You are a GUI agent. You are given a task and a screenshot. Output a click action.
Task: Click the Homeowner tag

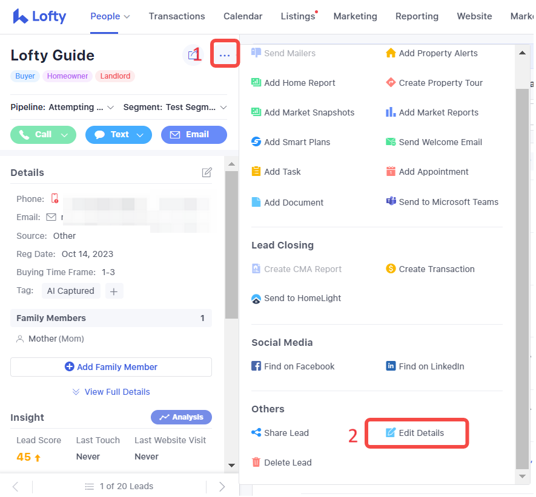tap(67, 76)
